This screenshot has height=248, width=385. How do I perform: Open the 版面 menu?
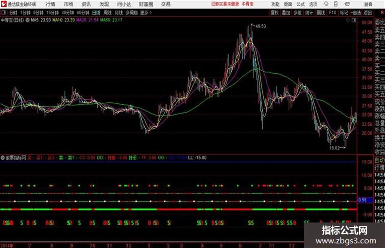point(288,4)
